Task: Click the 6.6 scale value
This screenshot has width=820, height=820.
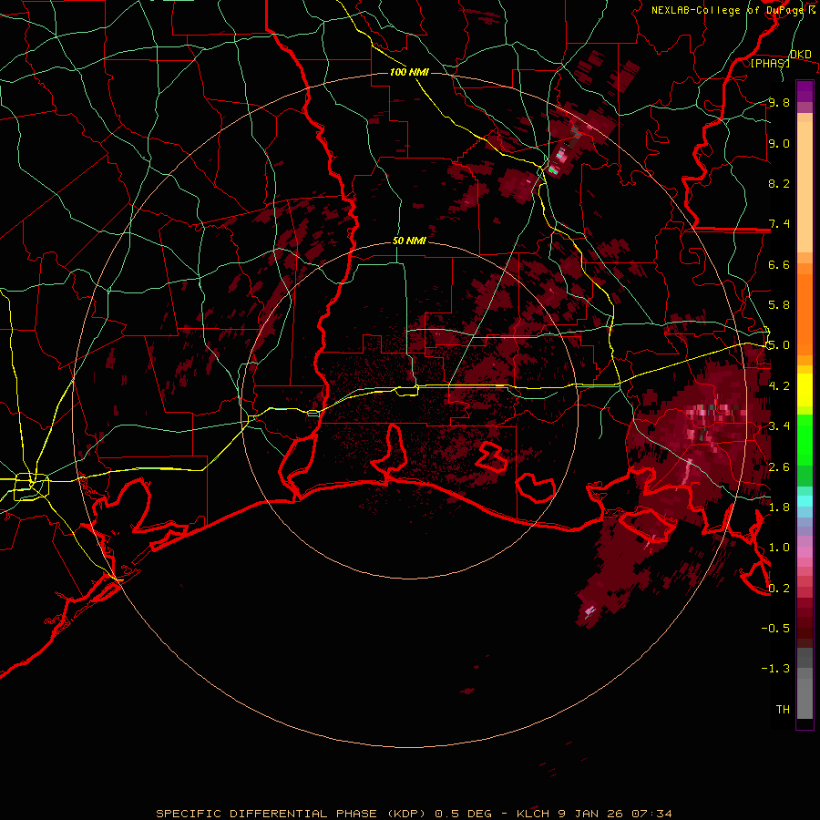Action: 779,264
